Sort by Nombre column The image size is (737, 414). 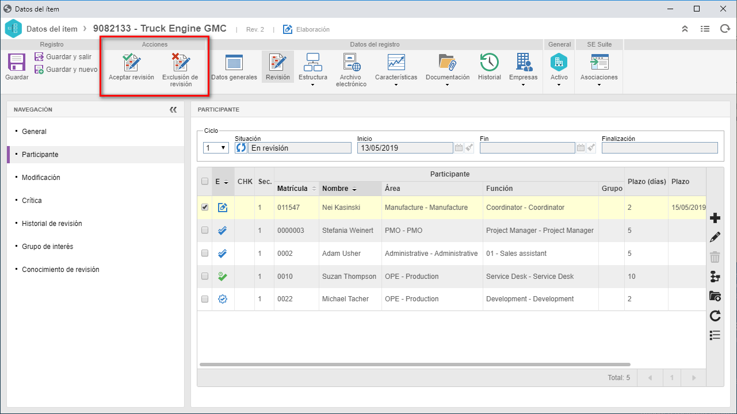[x=350, y=189]
